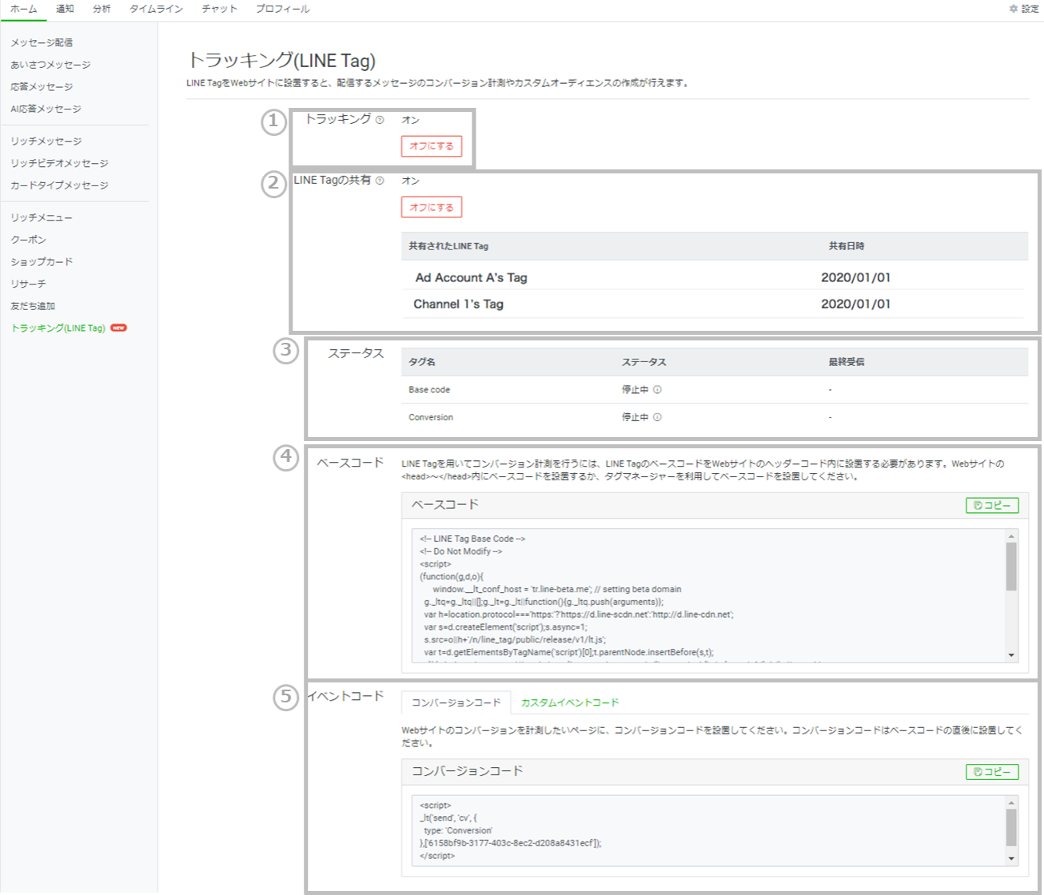Open クーポン from the sidebar
The width and height of the screenshot is (1044, 895).
[29, 240]
